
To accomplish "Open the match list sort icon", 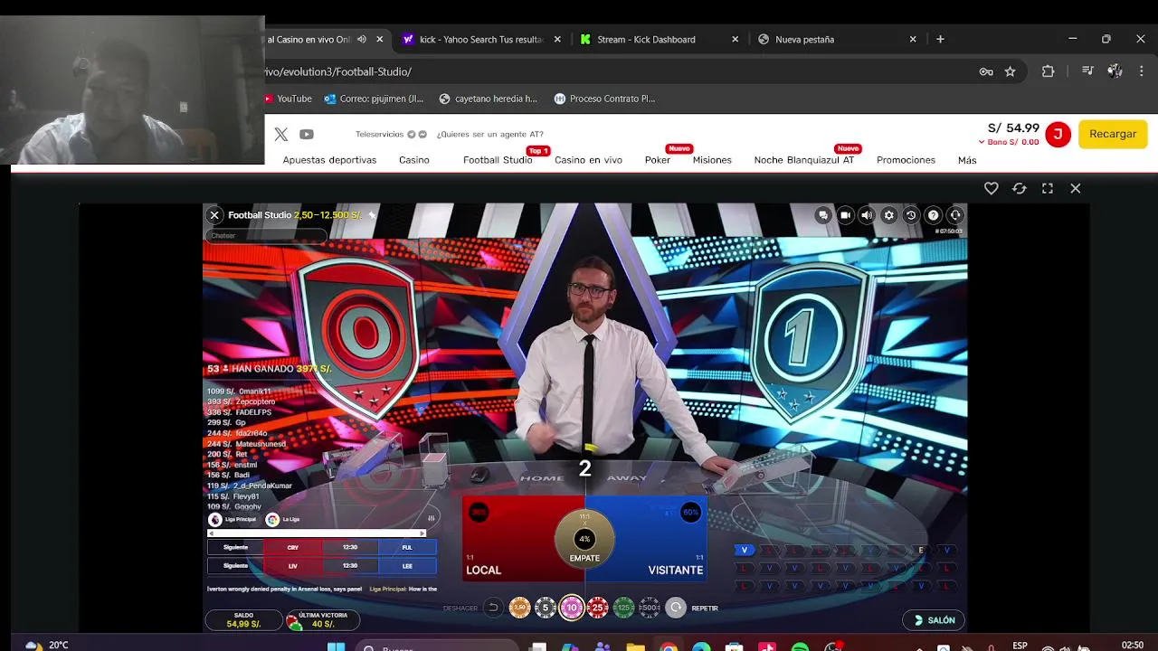I will 431,519.
